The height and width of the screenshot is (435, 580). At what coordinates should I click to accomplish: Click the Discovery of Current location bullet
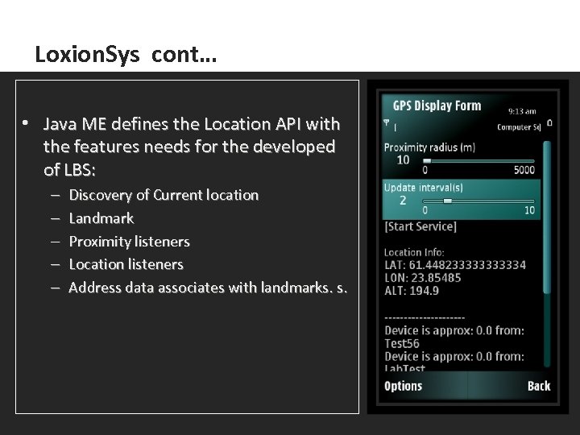pyautogui.click(x=164, y=195)
